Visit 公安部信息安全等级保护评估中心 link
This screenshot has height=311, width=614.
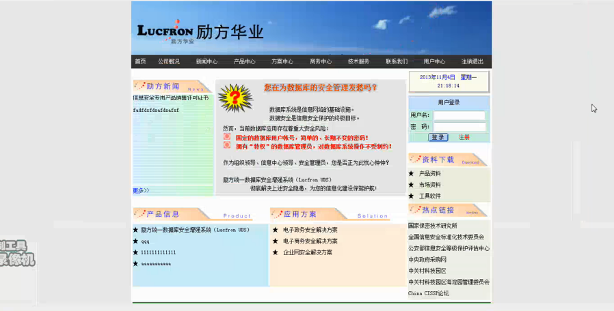point(449,248)
